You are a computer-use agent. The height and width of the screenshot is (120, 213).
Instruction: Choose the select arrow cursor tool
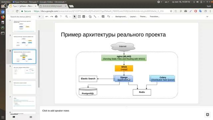(75, 17)
